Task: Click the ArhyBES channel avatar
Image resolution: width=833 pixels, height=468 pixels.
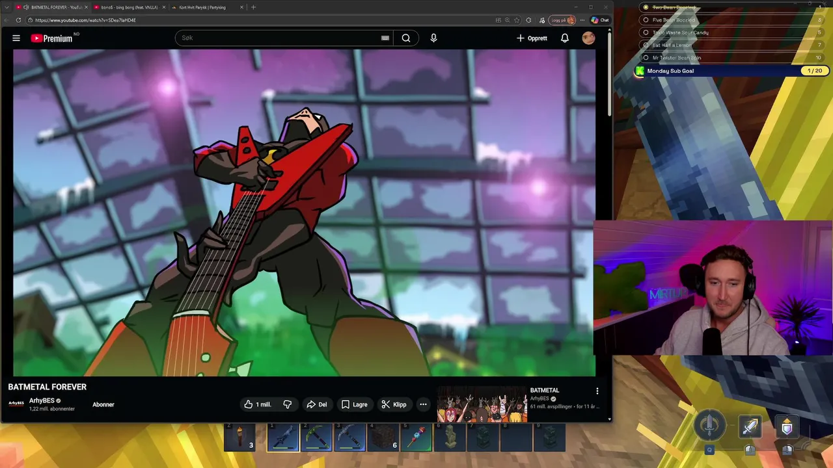Action: click(x=16, y=404)
